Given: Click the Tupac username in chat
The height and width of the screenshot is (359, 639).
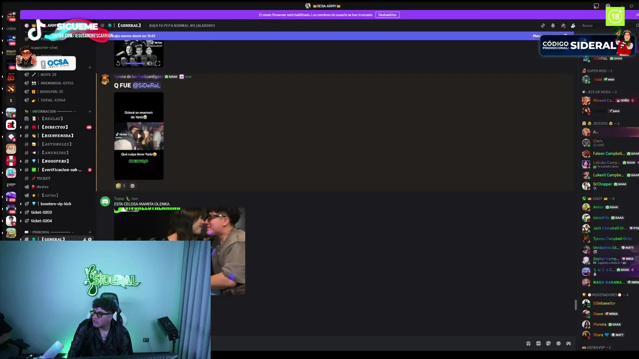Looking at the screenshot, I should pos(120,198).
